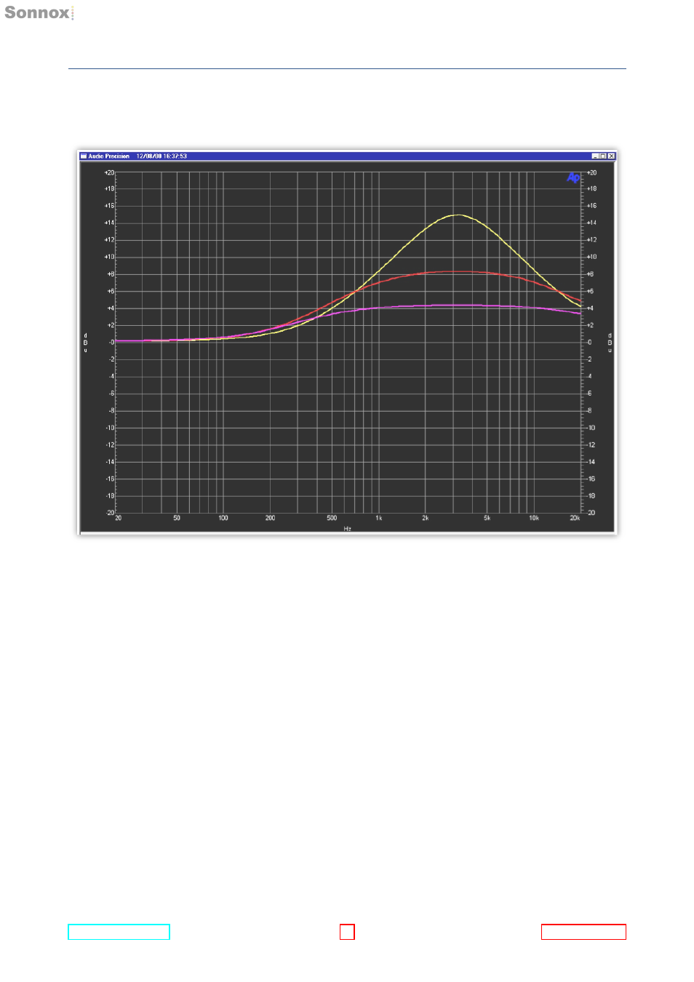Click the blue Ap logo in graph

pyautogui.click(x=573, y=177)
